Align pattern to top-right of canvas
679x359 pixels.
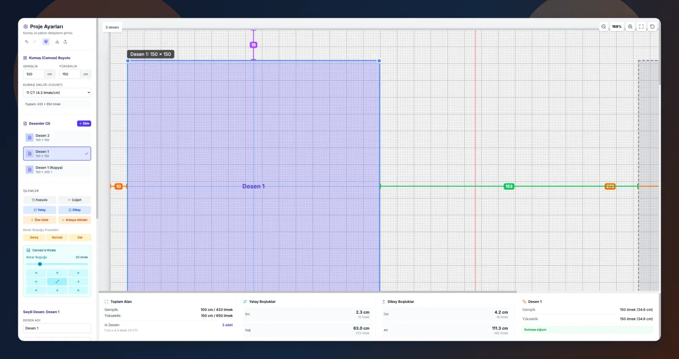point(78,273)
